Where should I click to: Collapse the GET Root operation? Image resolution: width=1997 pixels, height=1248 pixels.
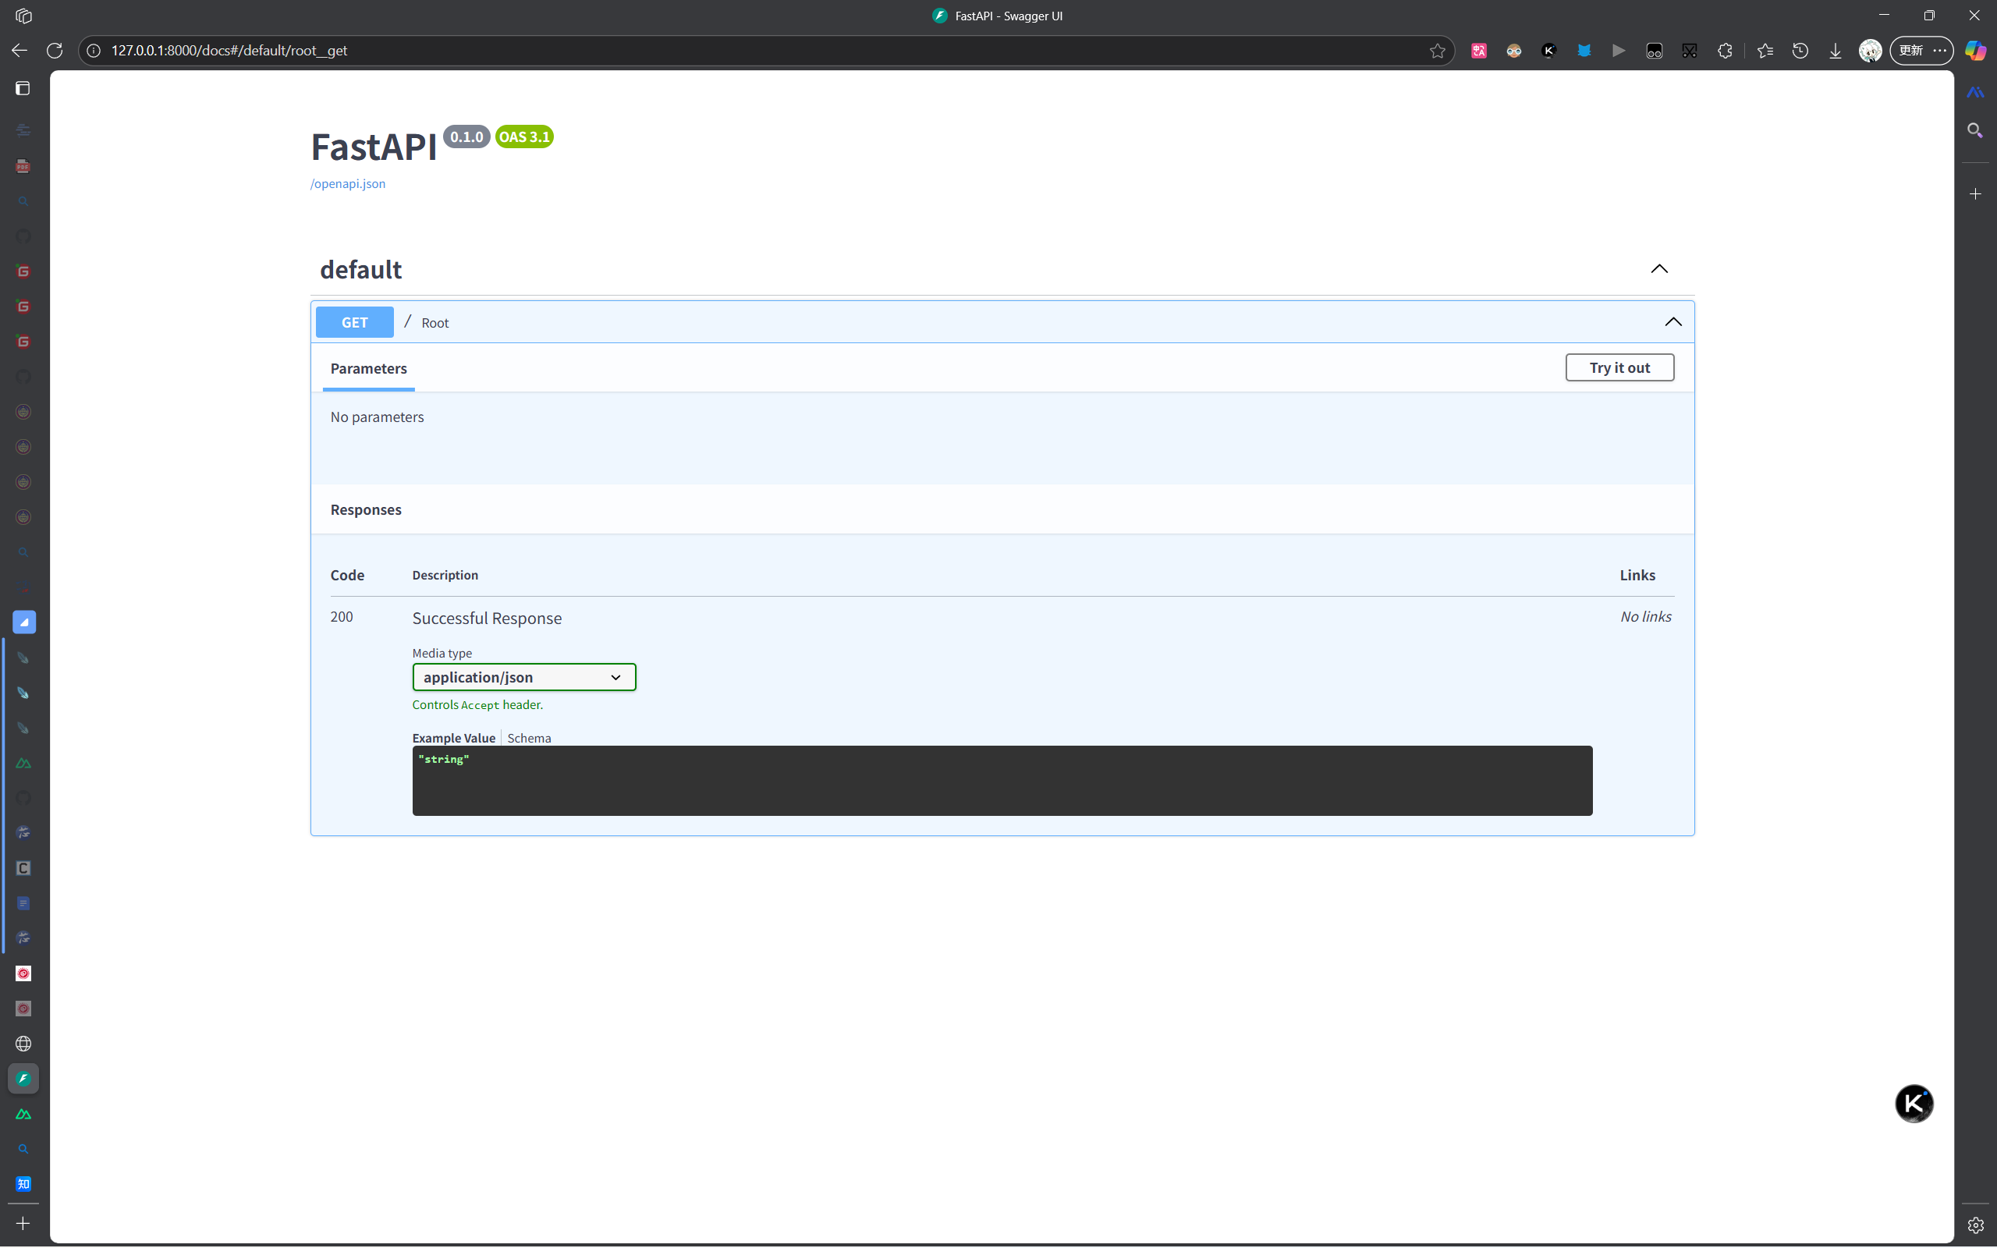(x=1673, y=322)
